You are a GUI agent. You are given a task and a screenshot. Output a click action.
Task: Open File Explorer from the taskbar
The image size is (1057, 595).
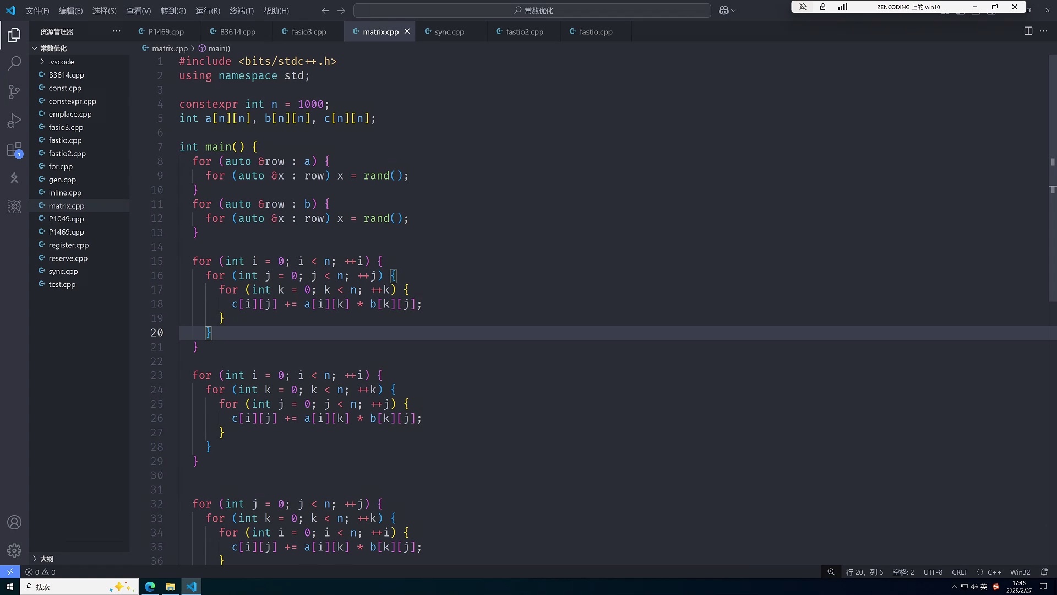coord(171,587)
